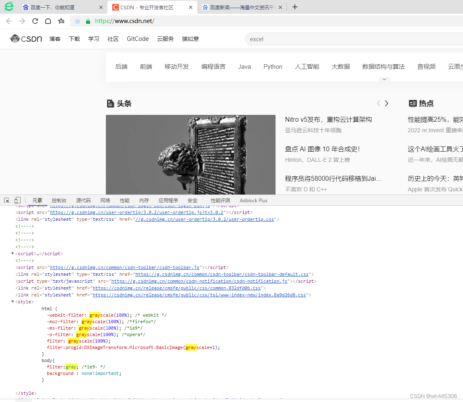Activate the DevTools element inspector icon
Viewport: 463px width, 402px height.
point(7,201)
